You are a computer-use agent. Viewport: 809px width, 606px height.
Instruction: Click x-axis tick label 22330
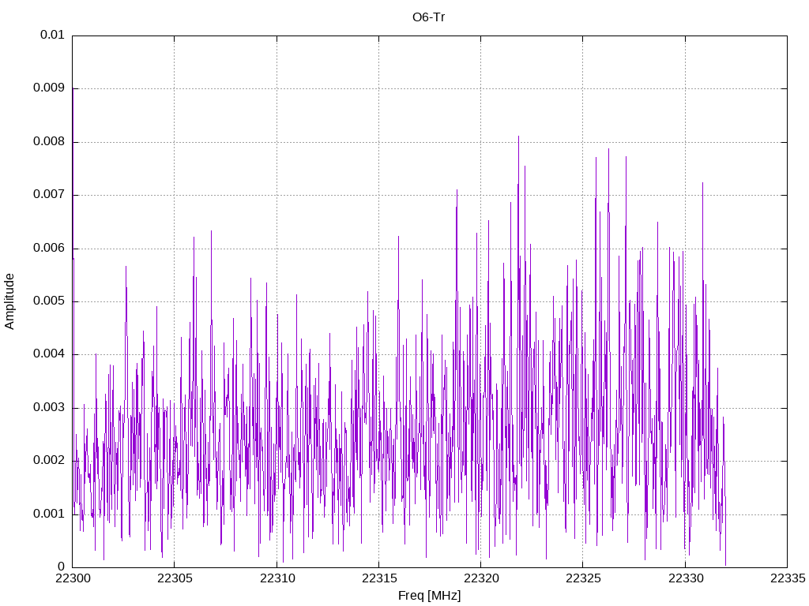tap(685, 578)
